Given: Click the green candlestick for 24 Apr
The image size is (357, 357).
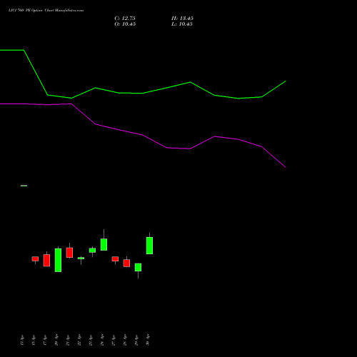Looking at the screenshot, I should pos(104,244).
